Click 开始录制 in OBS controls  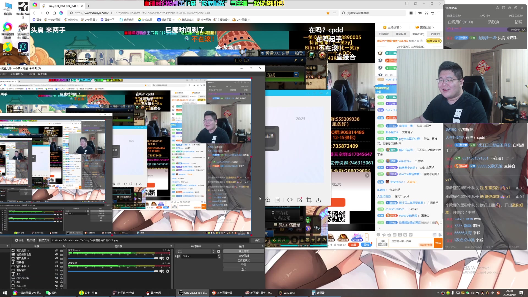coord(244,256)
